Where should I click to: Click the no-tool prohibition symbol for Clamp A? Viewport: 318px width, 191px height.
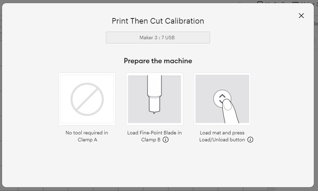pos(87,99)
